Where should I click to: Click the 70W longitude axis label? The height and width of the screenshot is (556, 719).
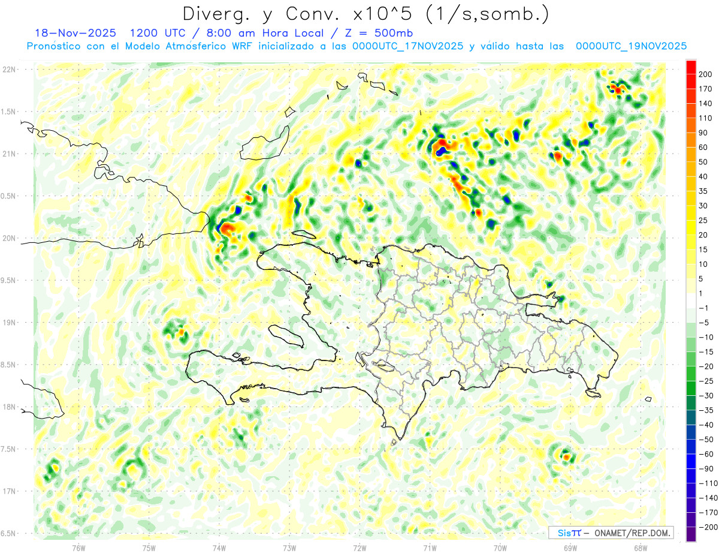[500, 548]
